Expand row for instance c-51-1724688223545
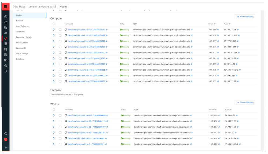This screenshot has width=268, height=154. pyautogui.click(x=54, y=58)
